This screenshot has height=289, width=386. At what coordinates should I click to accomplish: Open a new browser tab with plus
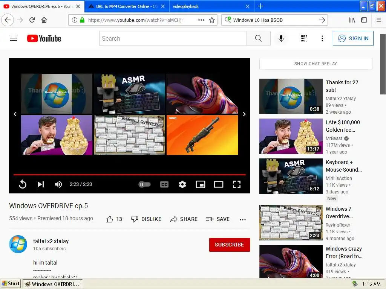[260, 6]
